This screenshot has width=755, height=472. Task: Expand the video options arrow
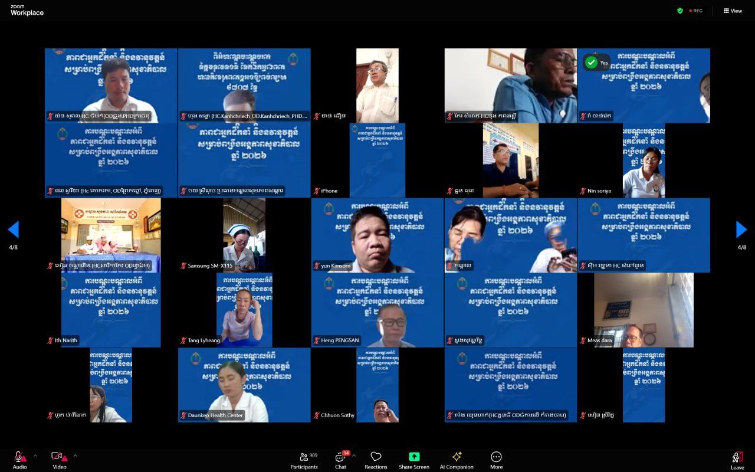75,455
